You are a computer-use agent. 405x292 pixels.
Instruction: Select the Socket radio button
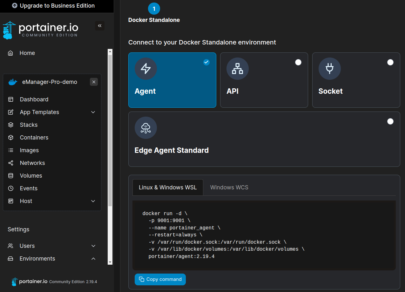tap(390, 62)
